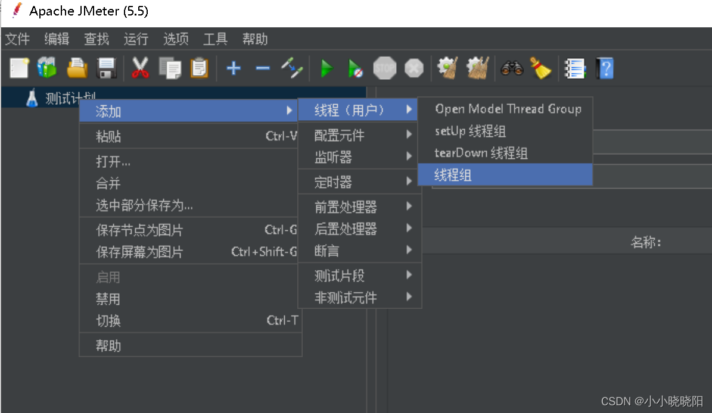Screen dimensions: 712x413
Task: Open the 选项 menu
Action: (175, 39)
